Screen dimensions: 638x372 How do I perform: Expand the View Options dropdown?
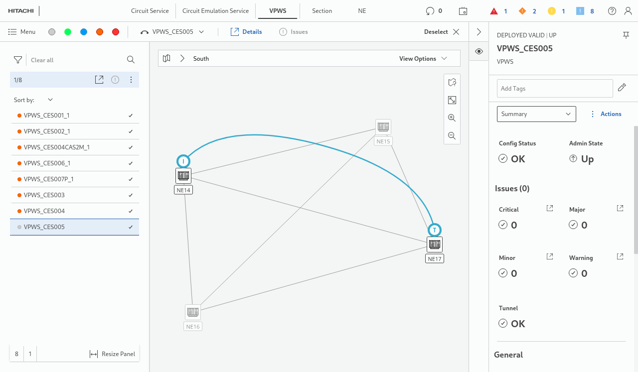click(423, 59)
